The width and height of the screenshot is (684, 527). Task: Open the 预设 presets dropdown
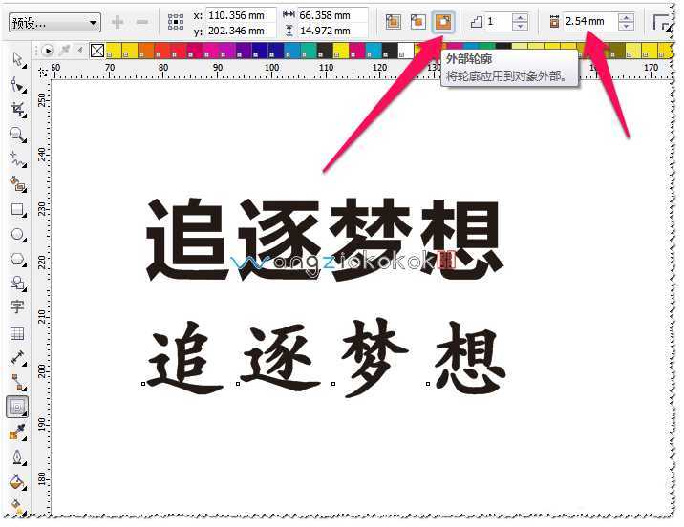tap(54, 22)
